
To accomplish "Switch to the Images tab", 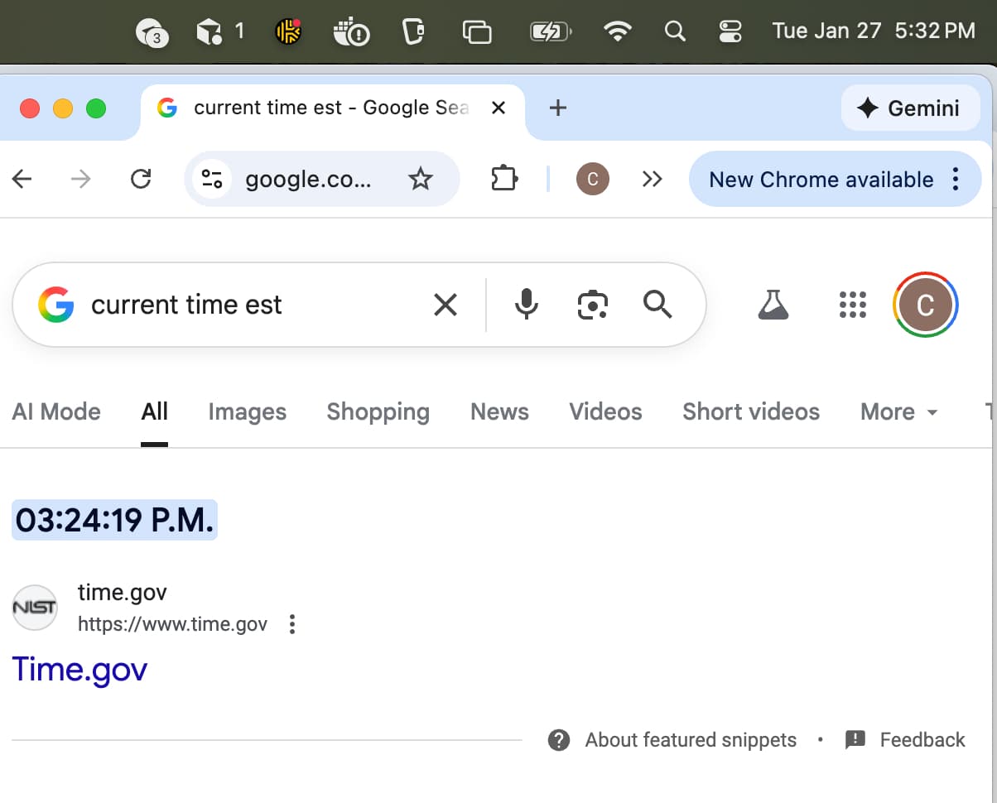I will click(x=247, y=411).
